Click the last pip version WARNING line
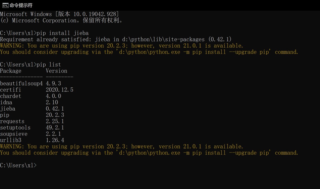Image resolution: width=320 pixels, height=189 pixels. click(x=121, y=146)
